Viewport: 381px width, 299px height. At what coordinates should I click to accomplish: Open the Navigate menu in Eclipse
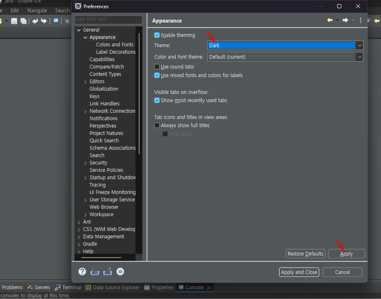(x=37, y=11)
